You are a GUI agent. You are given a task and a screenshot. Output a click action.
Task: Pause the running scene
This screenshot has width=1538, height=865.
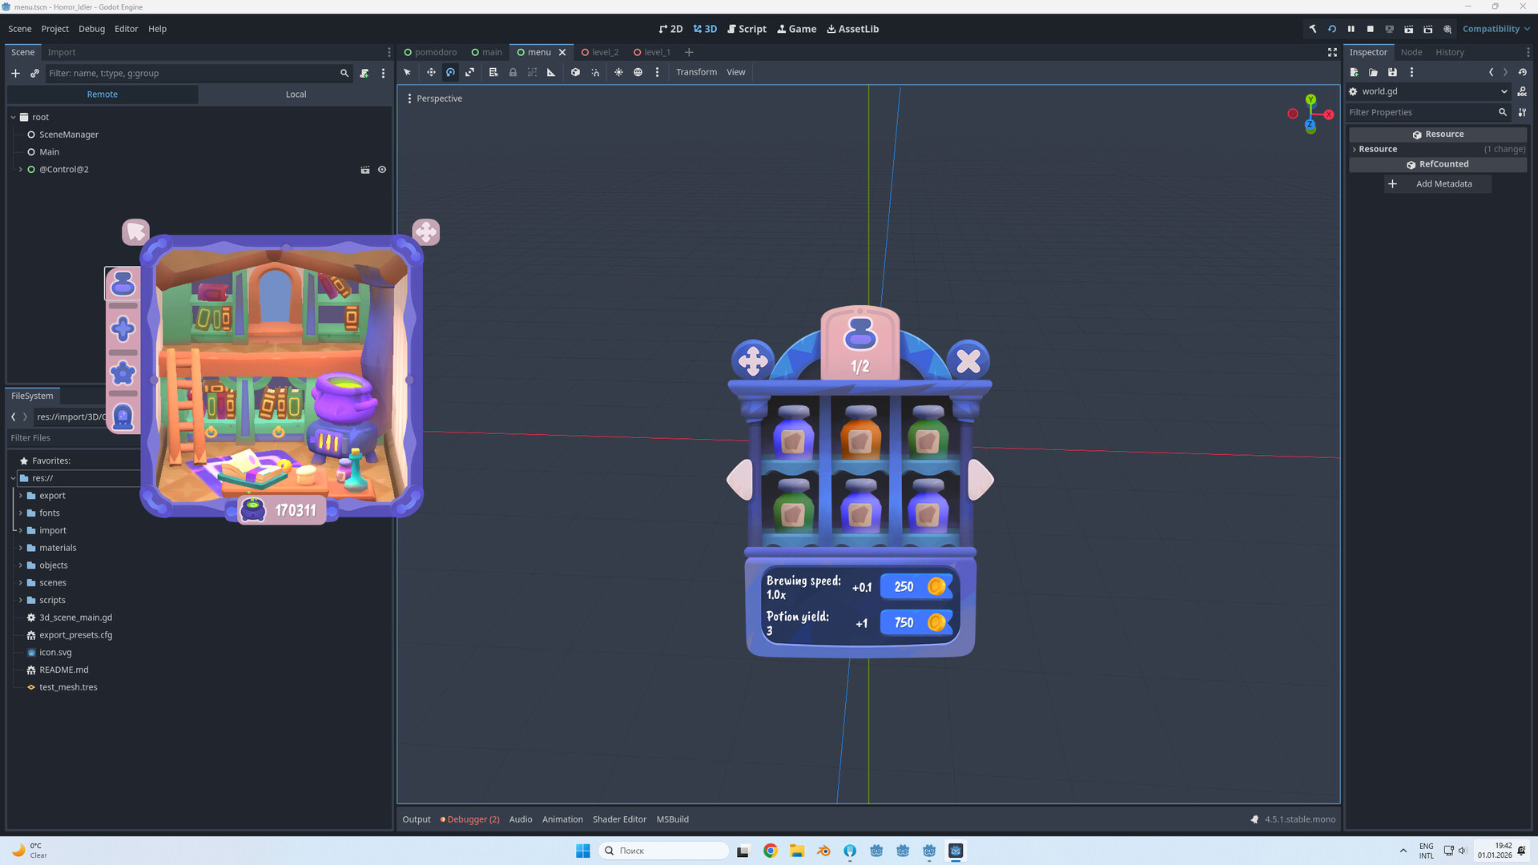(1351, 29)
